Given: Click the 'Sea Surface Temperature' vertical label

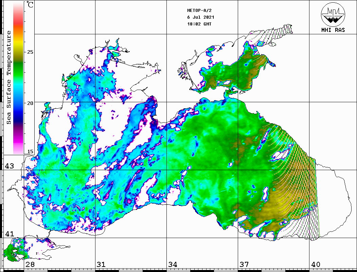Looking at the screenshot, I should (8, 77).
